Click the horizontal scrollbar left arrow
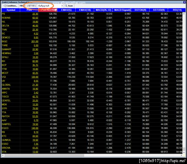The height and width of the screenshot is (164, 187). [x=3, y=155]
